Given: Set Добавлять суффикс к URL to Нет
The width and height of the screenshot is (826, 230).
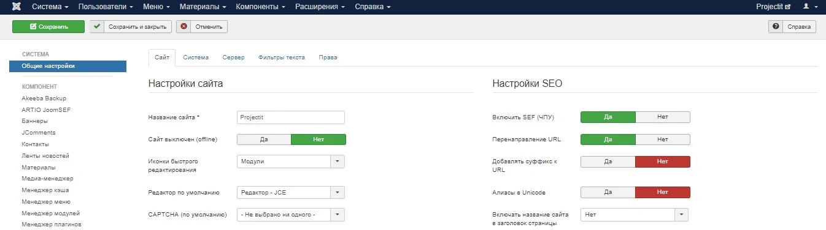Looking at the screenshot, I should click(663, 161).
